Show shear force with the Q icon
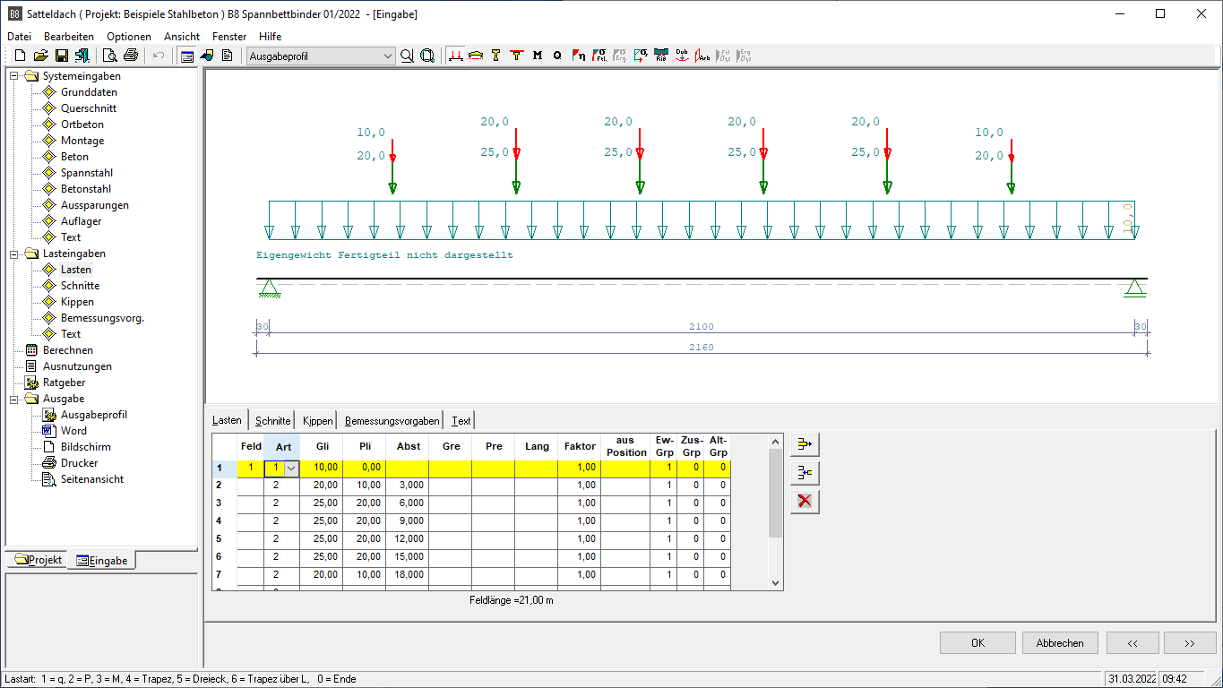This screenshot has width=1223, height=688. tap(557, 56)
